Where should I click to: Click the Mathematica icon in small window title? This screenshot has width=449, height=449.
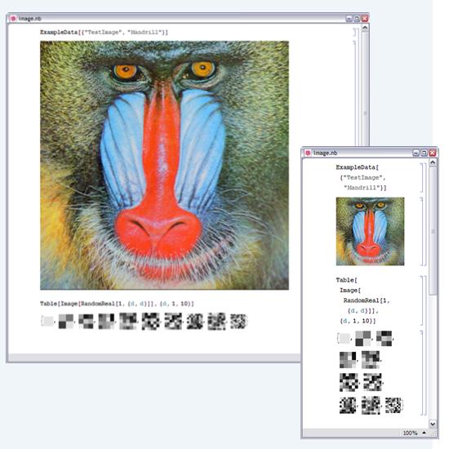pos(308,153)
